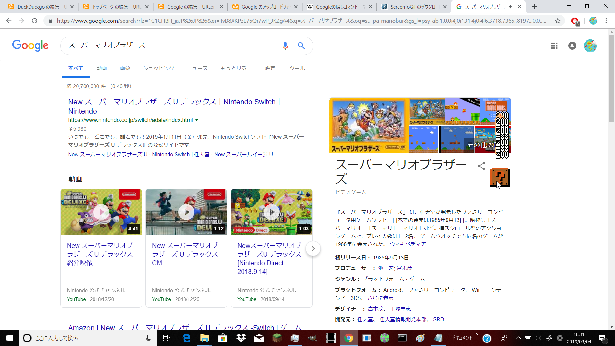Click the magnifier search button

(301, 46)
